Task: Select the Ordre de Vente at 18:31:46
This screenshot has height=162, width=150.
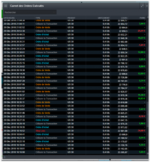Action: [x=43, y=113]
